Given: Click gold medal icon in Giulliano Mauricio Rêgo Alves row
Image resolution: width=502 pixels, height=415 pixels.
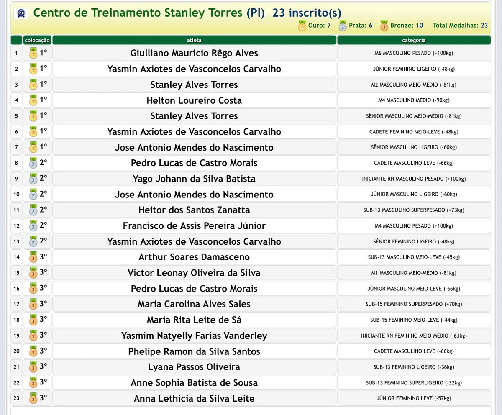Looking at the screenshot, I should click(33, 54).
